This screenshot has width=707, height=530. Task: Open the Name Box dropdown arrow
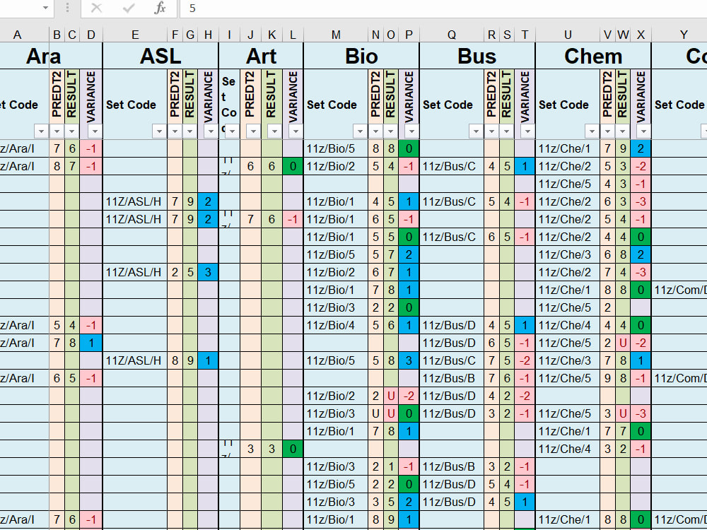tap(45, 8)
